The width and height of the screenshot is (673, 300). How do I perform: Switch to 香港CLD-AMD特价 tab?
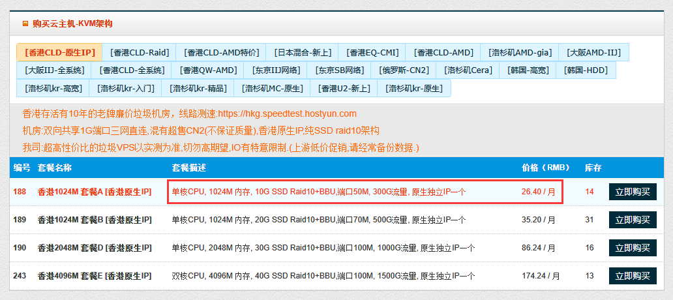(x=222, y=52)
